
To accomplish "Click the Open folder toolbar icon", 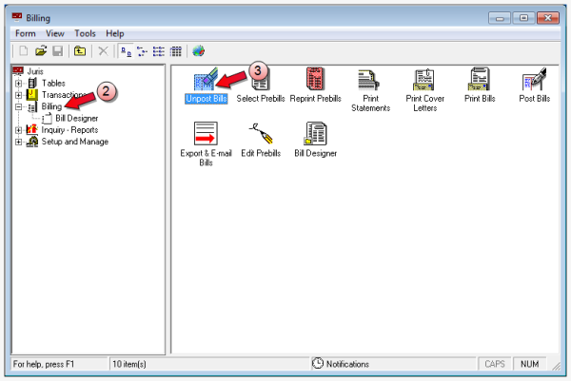I will [41, 51].
